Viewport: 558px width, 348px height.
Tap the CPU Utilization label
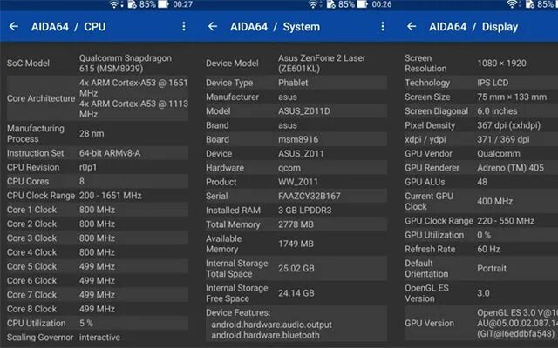pyautogui.click(x=37, y=323)
